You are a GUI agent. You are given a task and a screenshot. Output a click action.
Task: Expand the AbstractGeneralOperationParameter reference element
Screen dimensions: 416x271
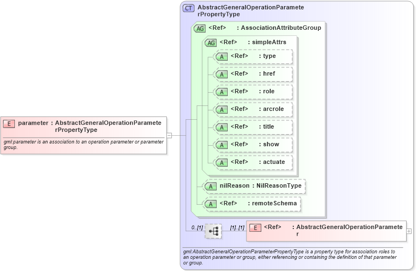point(409,231)
